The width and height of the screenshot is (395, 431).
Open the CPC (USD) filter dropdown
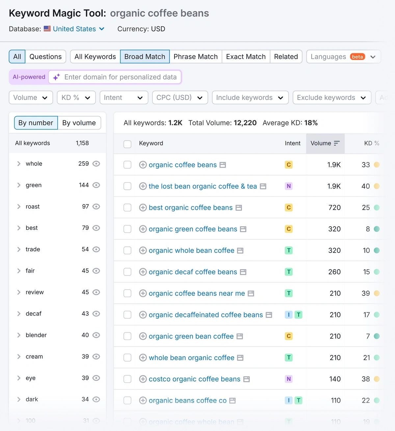tap(180, 98)
